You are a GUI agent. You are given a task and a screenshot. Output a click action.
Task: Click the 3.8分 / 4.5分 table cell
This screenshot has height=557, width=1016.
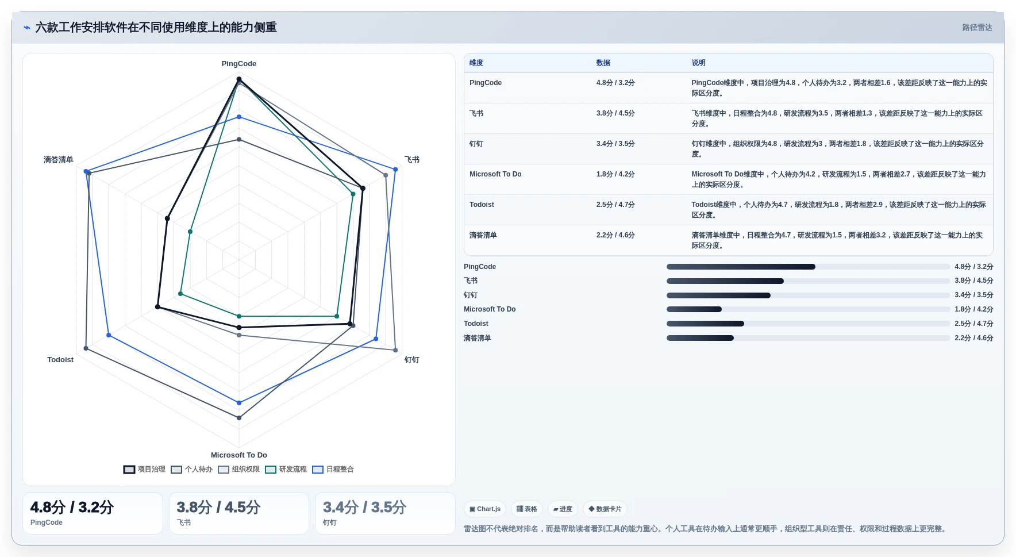[615, 113]
